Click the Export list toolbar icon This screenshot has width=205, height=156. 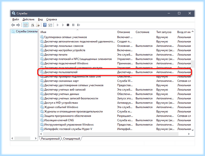click(x=38, y=25)
